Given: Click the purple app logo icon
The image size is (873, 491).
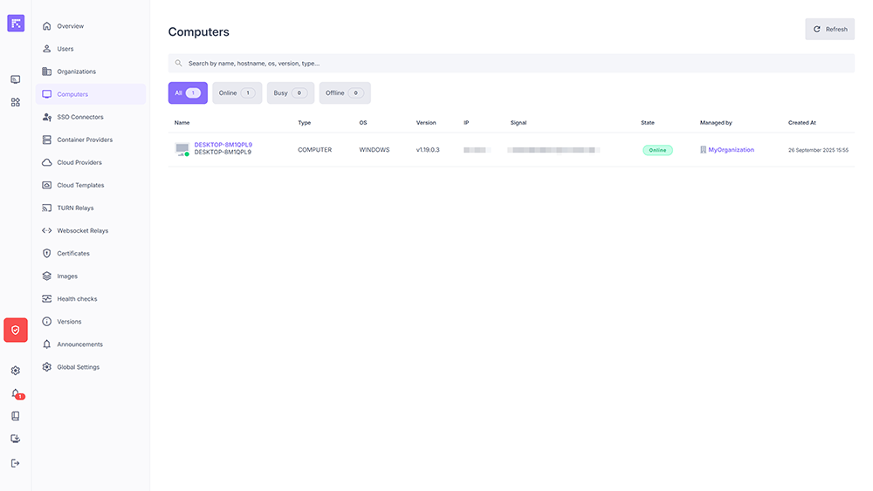Looking at the screenshot, I should click(x=16, y=24).
